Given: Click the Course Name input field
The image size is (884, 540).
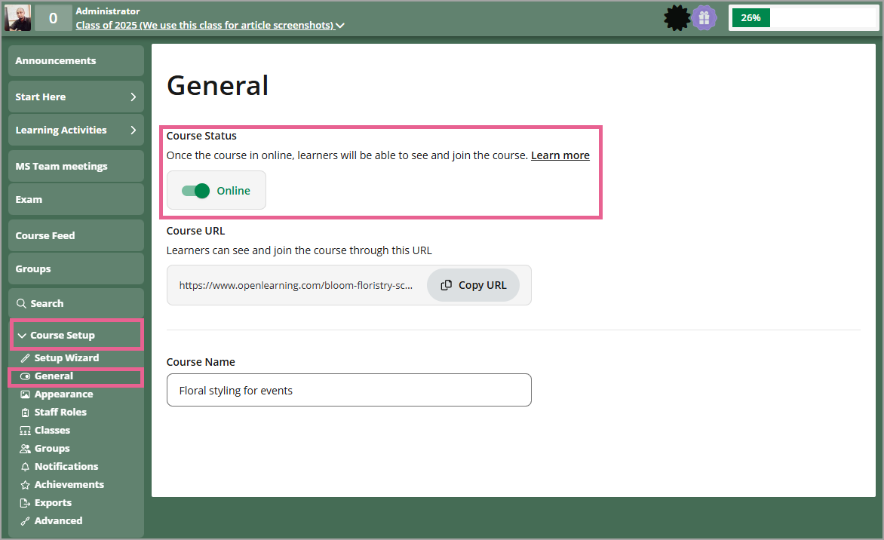Looking at the screenshot, I should [349, 390].
